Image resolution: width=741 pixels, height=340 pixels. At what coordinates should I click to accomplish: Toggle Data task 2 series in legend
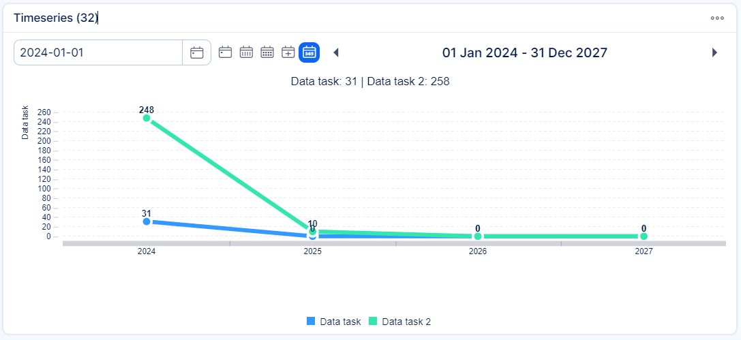pyautogui.click(x=406, y=321)
